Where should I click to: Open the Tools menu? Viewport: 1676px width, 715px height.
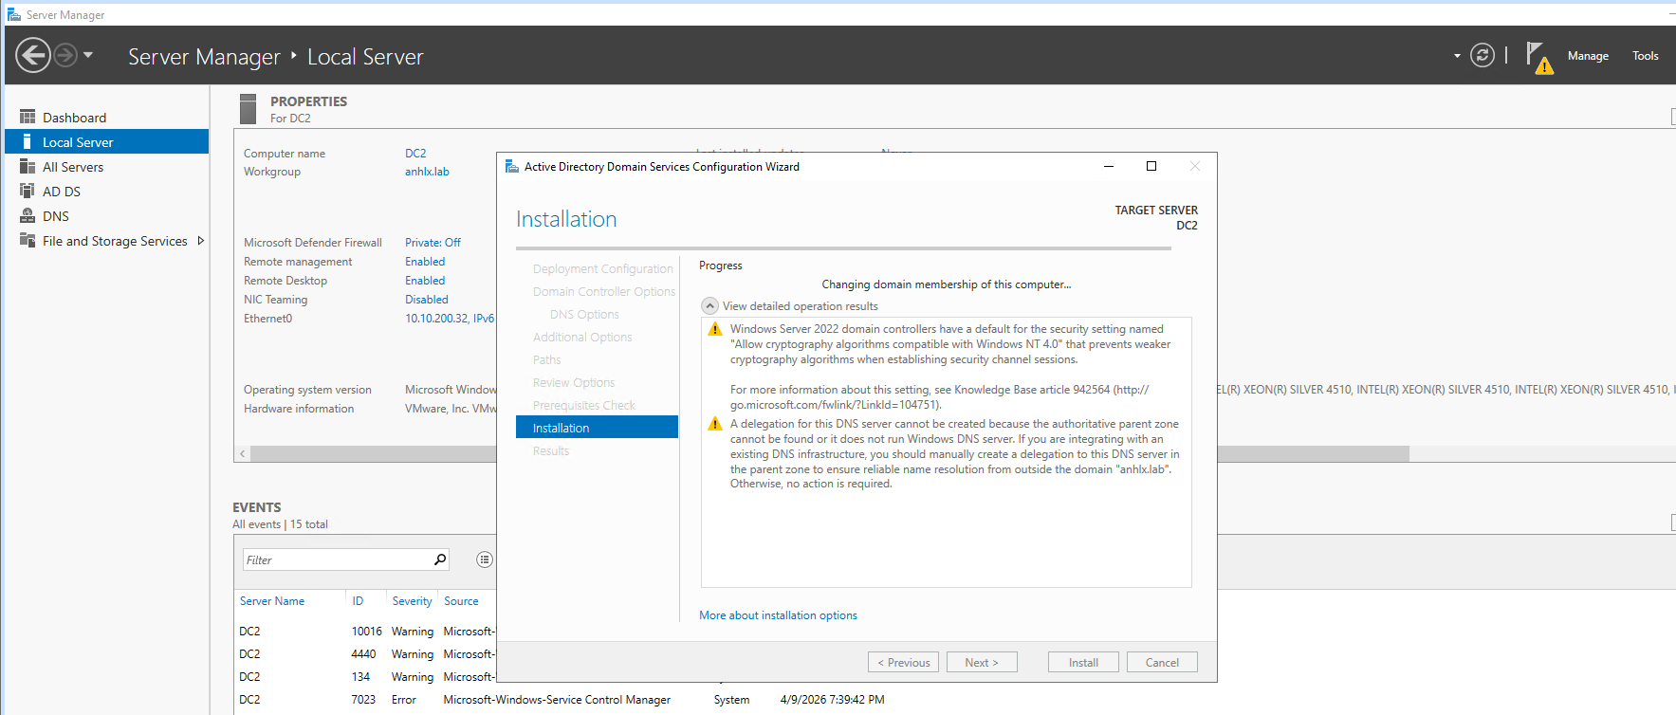(x=1645, y=56)
